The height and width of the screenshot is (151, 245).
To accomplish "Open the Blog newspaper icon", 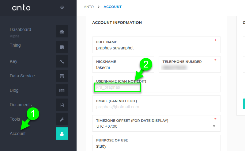I will [x=62, y=90].
